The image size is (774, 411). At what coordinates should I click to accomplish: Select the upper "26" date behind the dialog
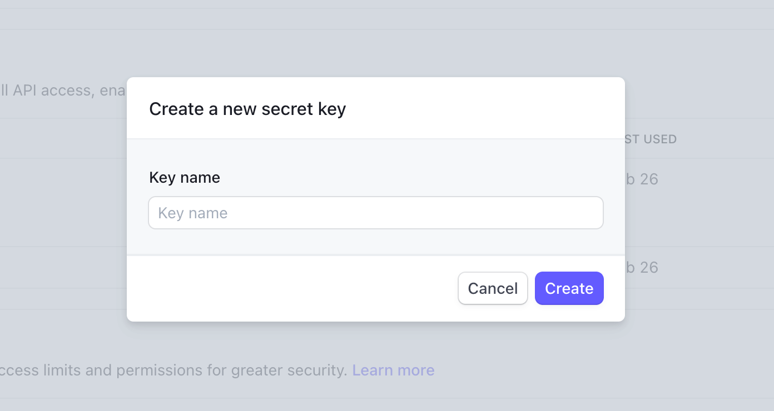(648, 179)
